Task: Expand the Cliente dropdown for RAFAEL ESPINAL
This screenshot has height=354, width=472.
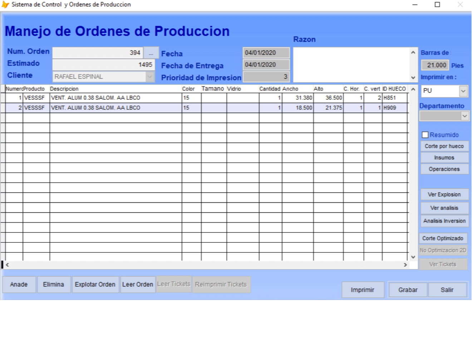Action: (151, 76)
